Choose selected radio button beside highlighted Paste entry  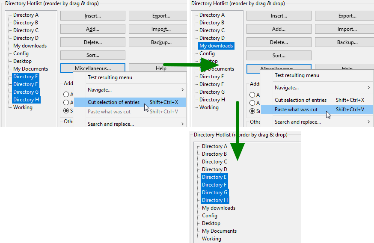pyautogui.click(x=252, y=111)
